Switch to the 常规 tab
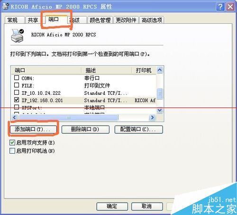 pos(14,20)
